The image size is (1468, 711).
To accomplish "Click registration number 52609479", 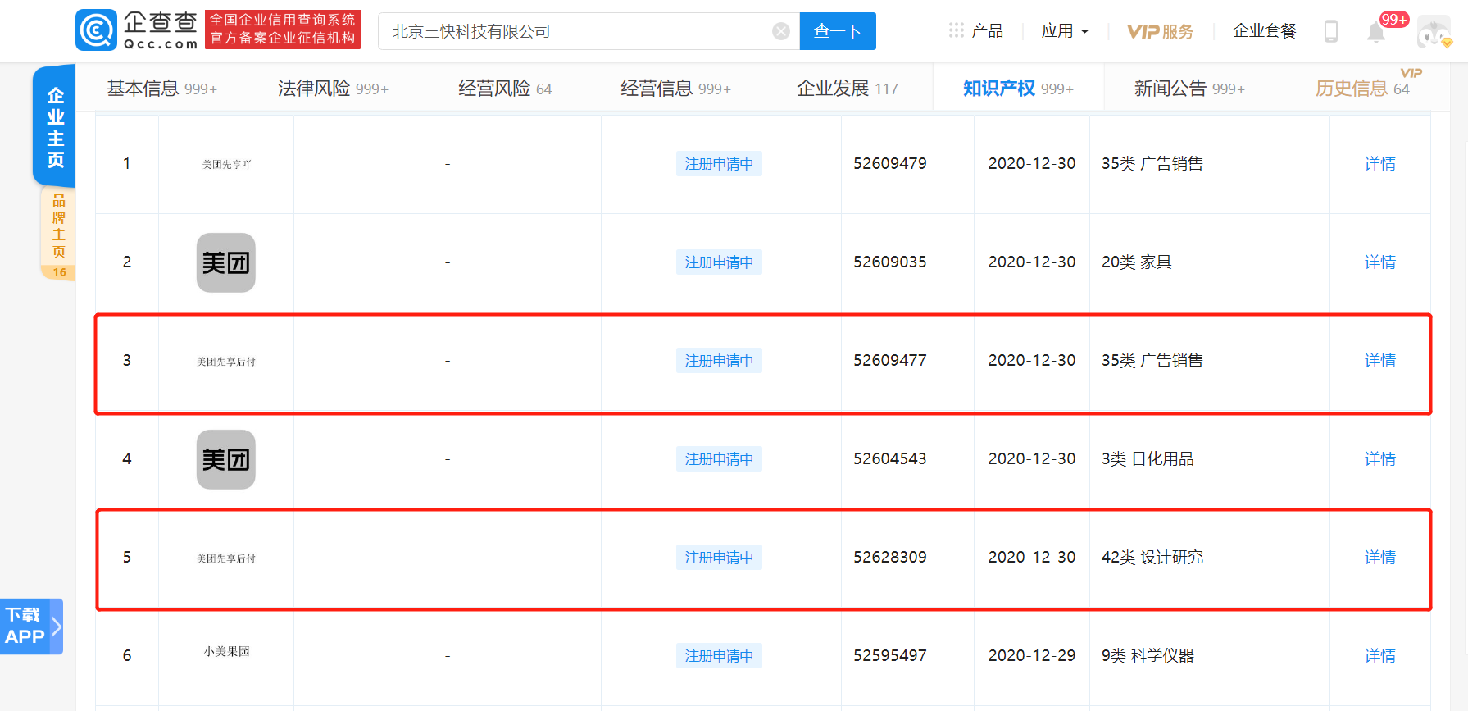I will [x=890, y=164].
